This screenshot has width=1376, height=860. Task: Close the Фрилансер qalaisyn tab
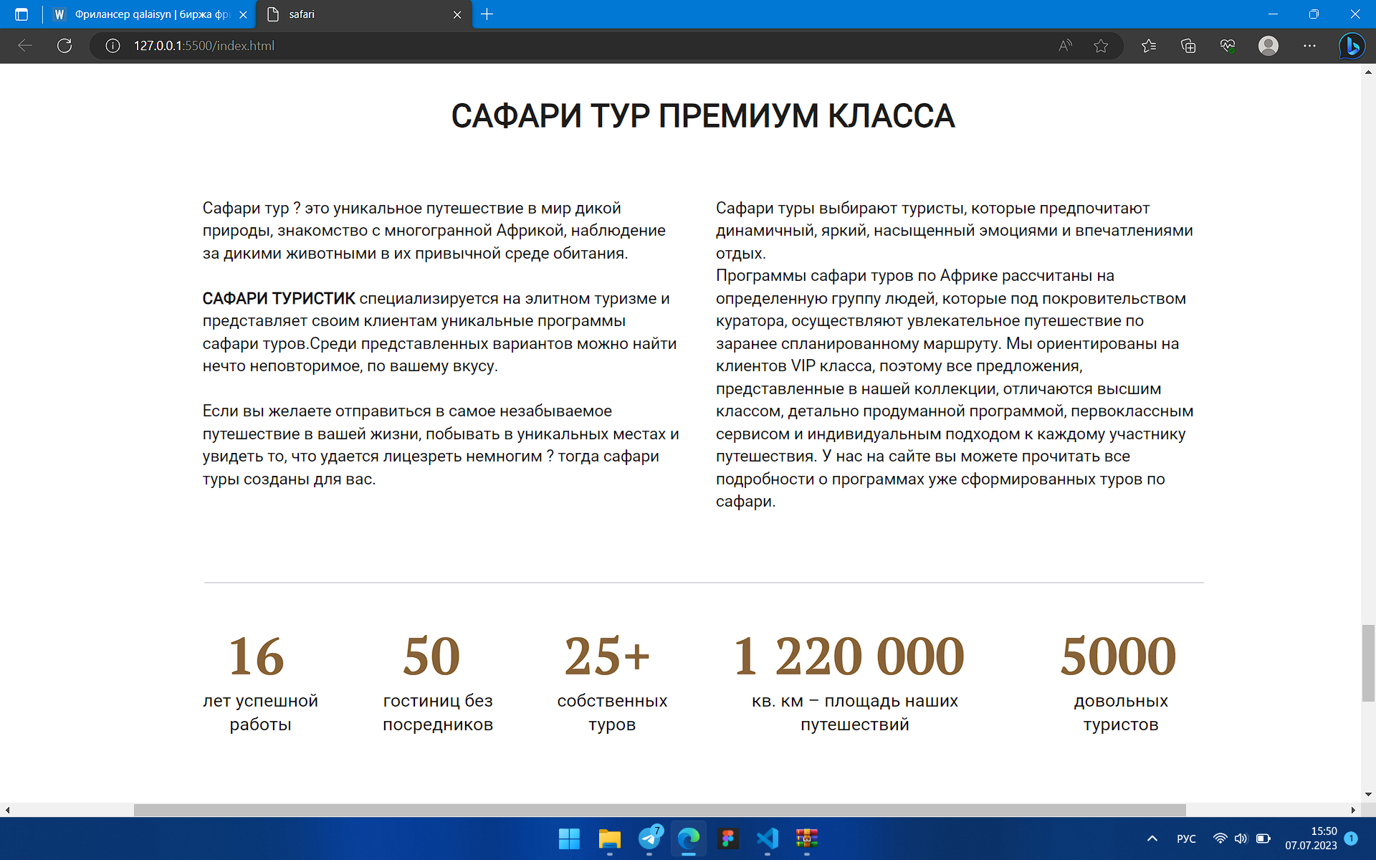[243, 14]
